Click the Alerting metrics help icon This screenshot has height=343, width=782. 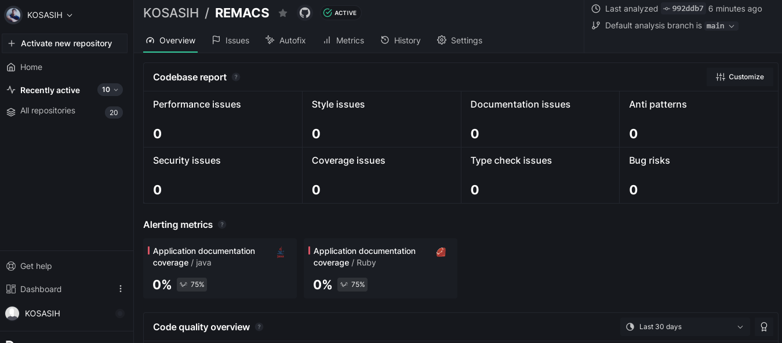coord(222,224)
